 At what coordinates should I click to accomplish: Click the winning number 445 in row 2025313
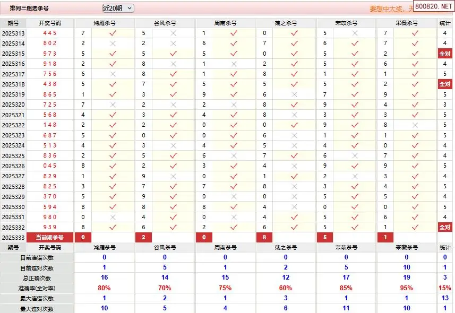50,33
